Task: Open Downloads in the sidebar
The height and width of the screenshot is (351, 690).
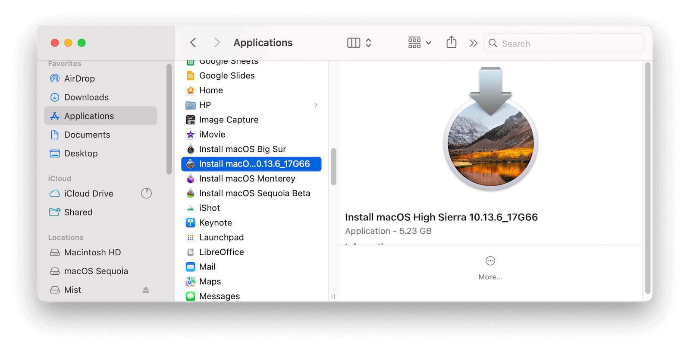Action: [x=100, y=97]
